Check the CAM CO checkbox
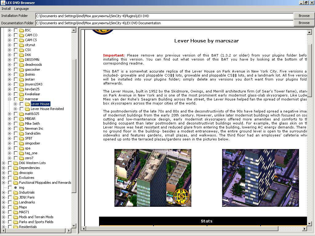Image resolution: width=315 pixels, height=236 pixels. (16, 35)
